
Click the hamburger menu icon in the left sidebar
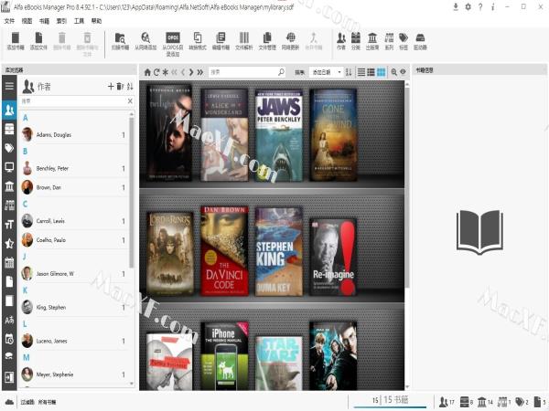point(9,86)
